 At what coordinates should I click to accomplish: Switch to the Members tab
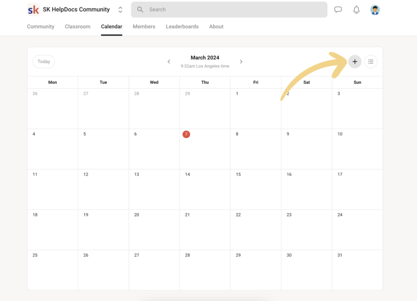tap(144, 26)
